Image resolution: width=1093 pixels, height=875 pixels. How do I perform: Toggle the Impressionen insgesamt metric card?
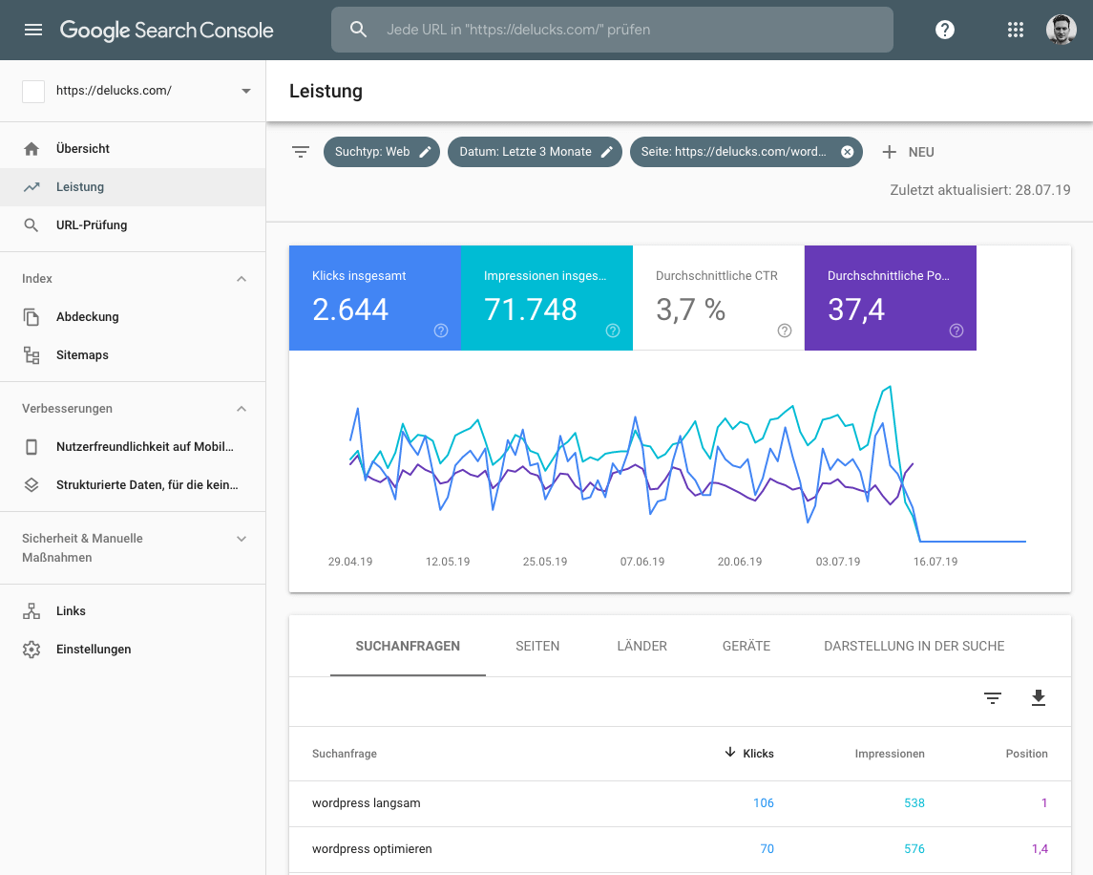point(546,298)
